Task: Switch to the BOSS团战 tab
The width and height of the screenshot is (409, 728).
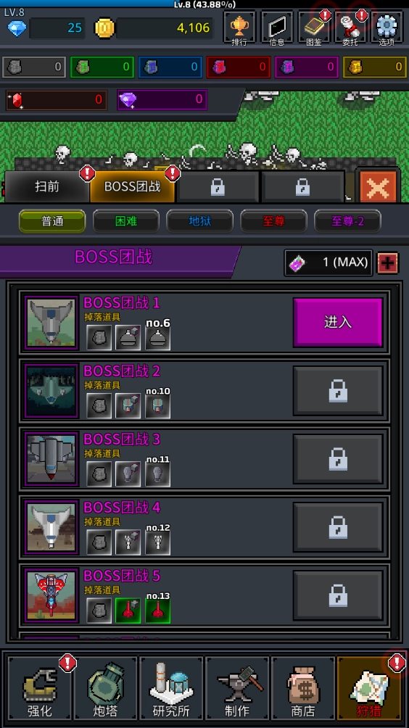Action: tap(133, 186)
